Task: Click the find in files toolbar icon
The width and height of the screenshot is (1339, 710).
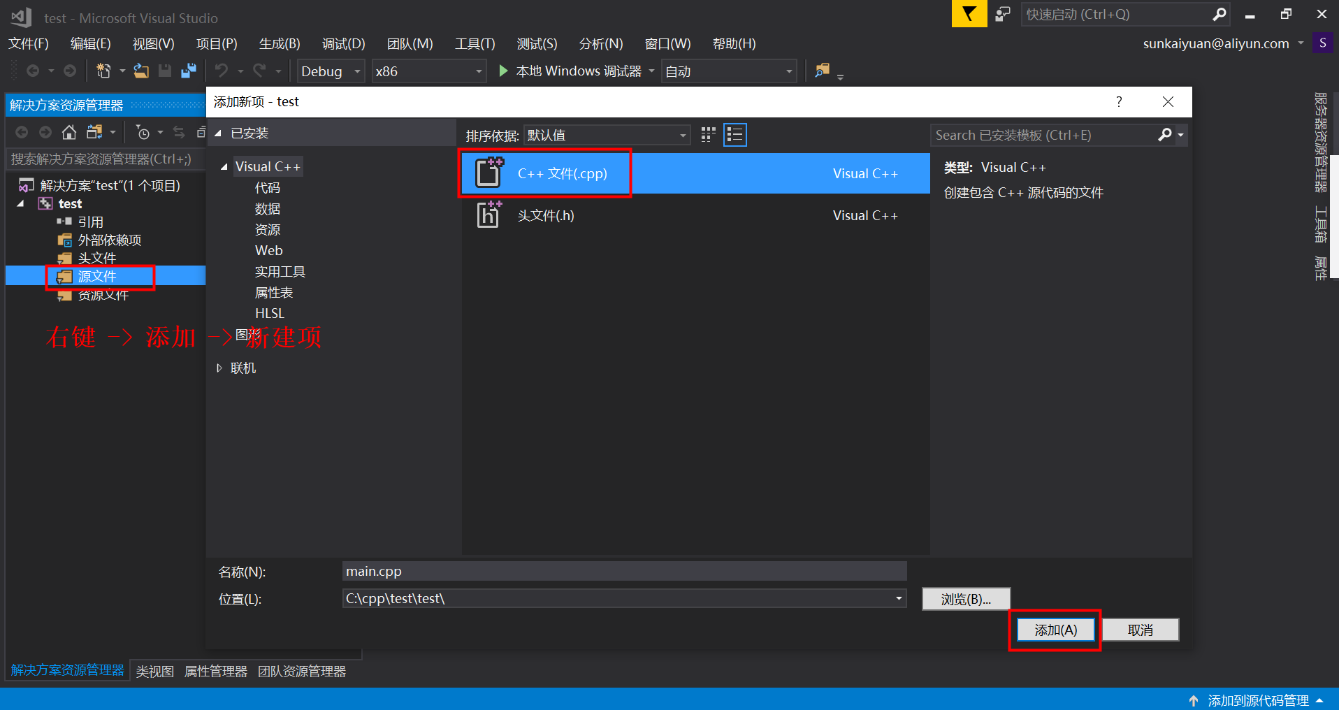Action: click(x=823, y=71)
